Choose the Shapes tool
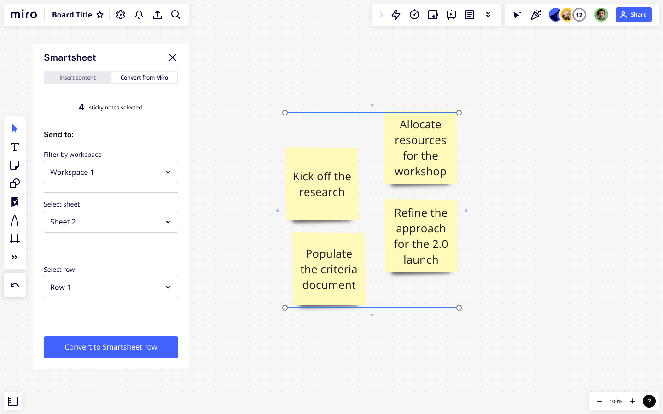 [x=15, y=184]
